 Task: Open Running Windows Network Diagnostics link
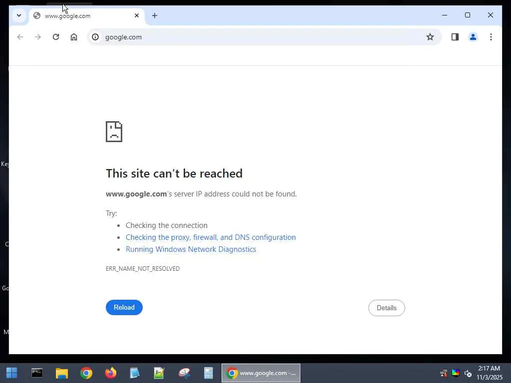tap(191, 249)
